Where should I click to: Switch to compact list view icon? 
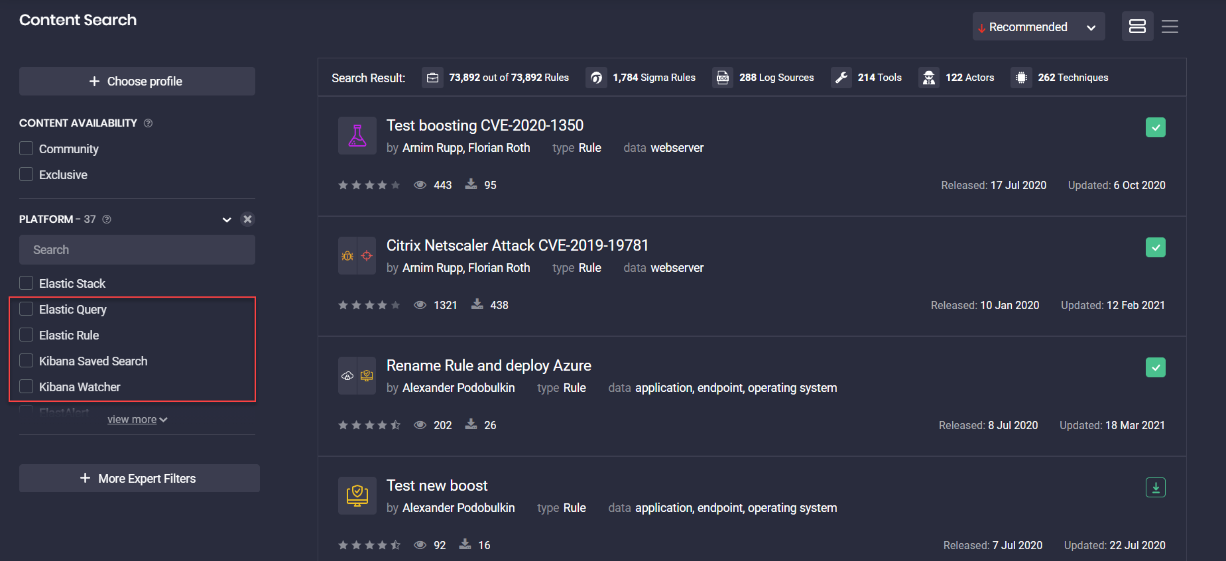coord(1170,27)
